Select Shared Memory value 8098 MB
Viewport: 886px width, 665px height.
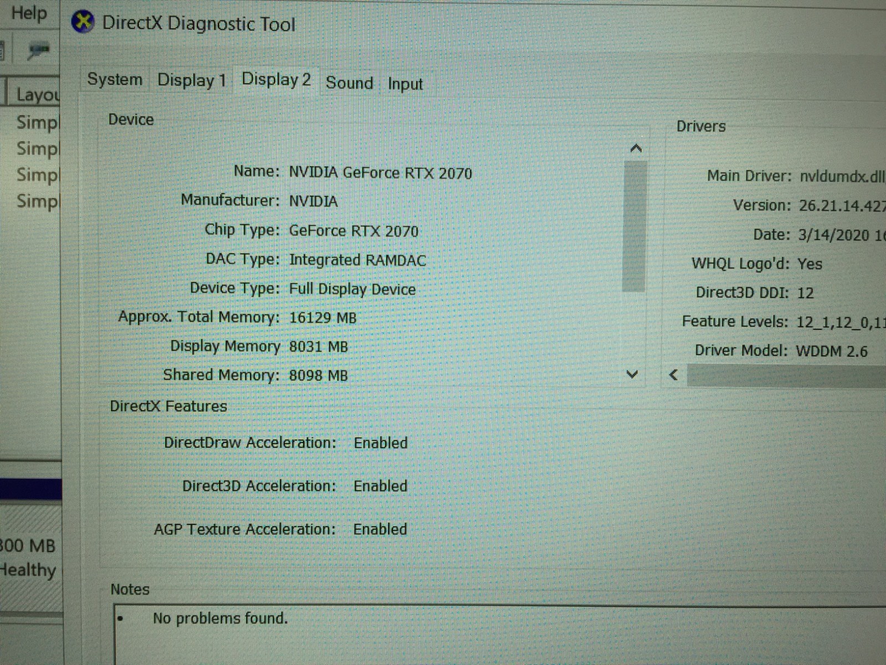318,376
